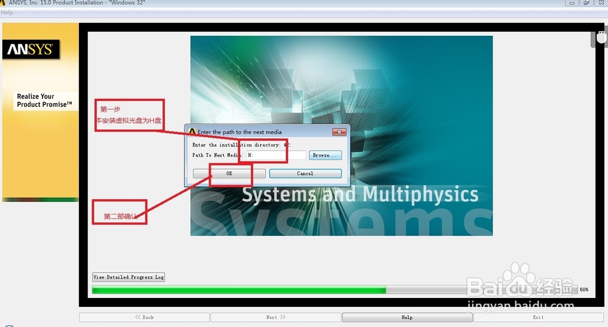Click the Systems and Multiphysics splash image
This screenshot has height=327, width=608.
(341, 135)
